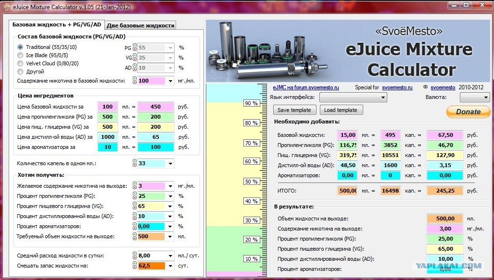Expand mix stock days 62,5 dropdown

[x=170, y=266]
